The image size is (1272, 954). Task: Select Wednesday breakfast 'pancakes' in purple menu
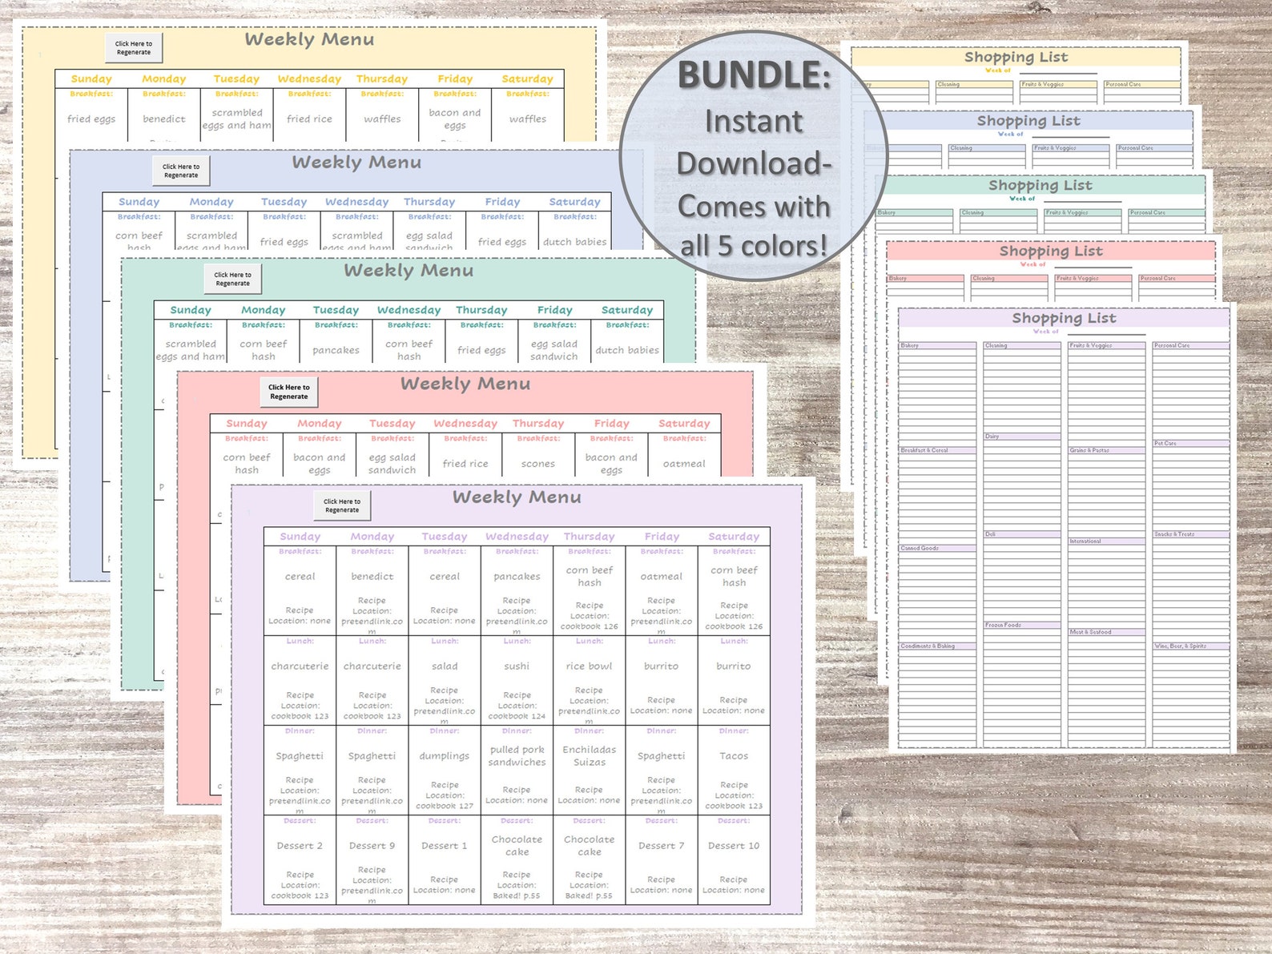517,576
